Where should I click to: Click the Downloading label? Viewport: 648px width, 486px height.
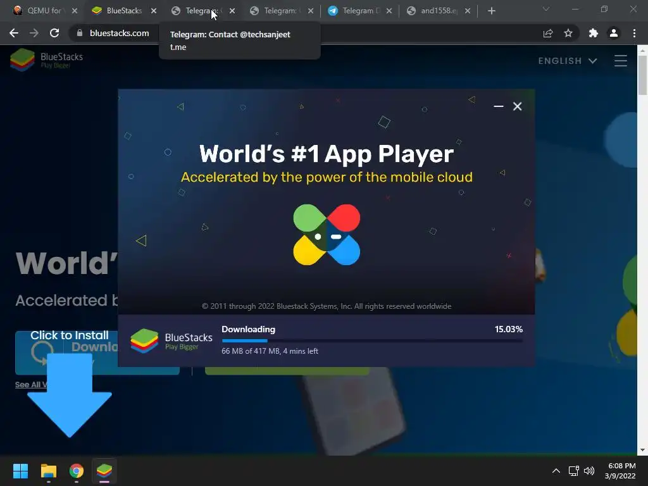point(248,329)
